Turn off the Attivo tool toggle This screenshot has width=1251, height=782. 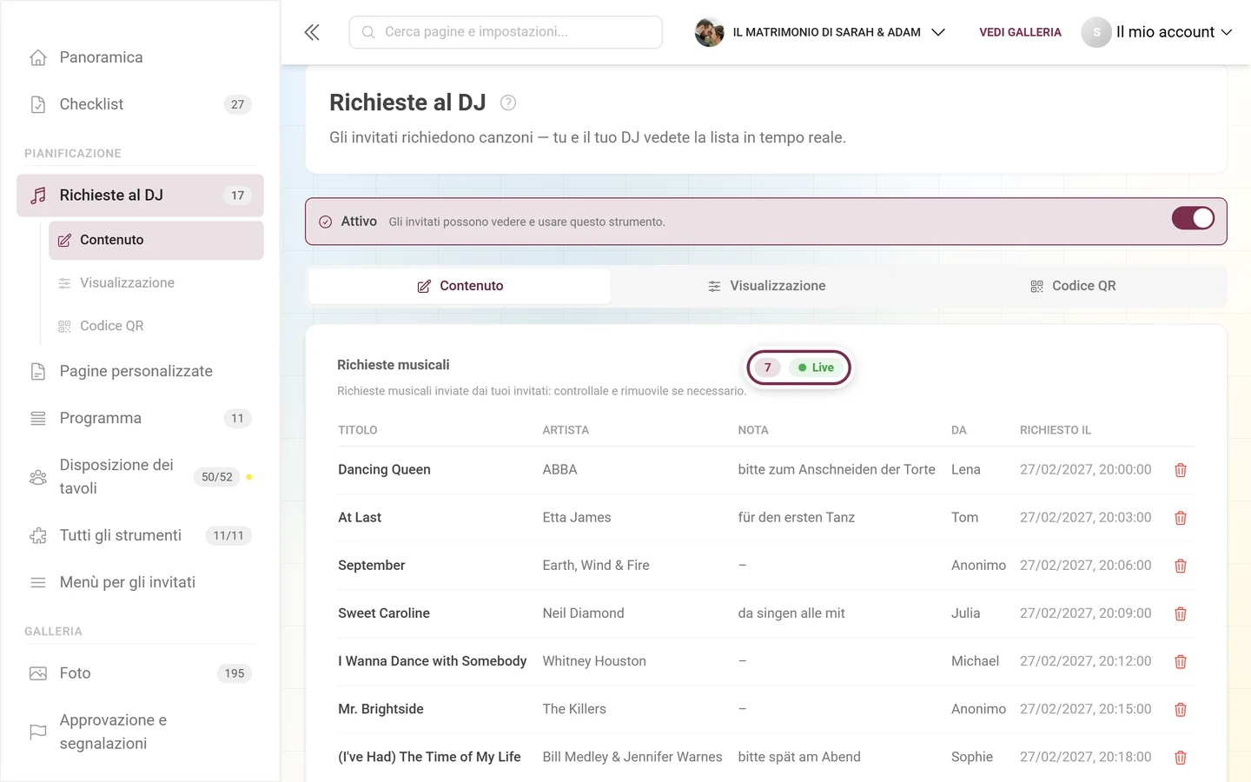coord(1193,218)
